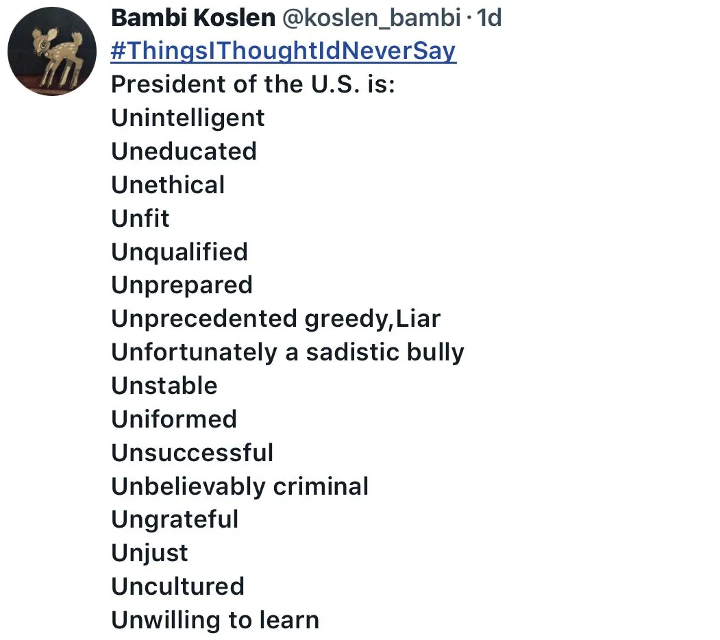Click the word "Unintelligent" in the tweet
Viewport: 720px width, 640px height.
[188, 118]
